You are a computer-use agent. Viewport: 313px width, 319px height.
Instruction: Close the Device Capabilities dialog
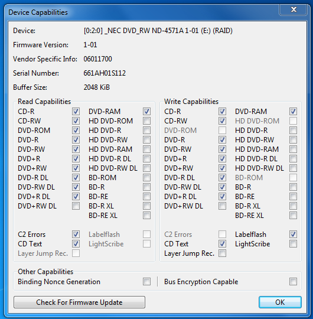[294, 9]
